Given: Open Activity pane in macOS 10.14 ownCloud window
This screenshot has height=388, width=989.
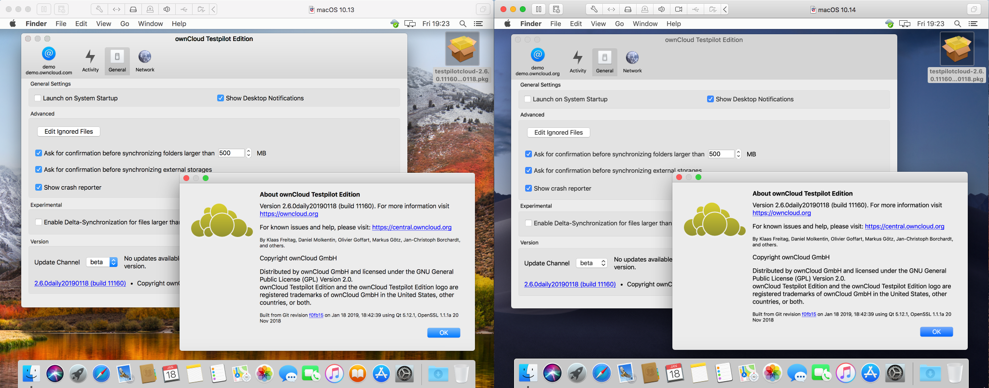Looking at the screenshot, I should (x=578, y=62).
